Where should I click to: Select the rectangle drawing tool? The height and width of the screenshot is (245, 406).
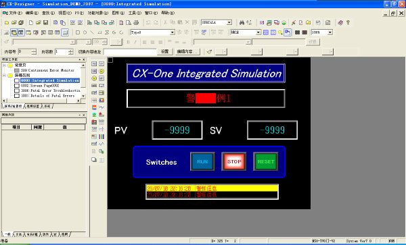78,32
